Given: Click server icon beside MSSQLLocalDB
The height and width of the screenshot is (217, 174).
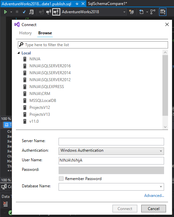Looking at the screenshot, I should [x=25, y=101].
